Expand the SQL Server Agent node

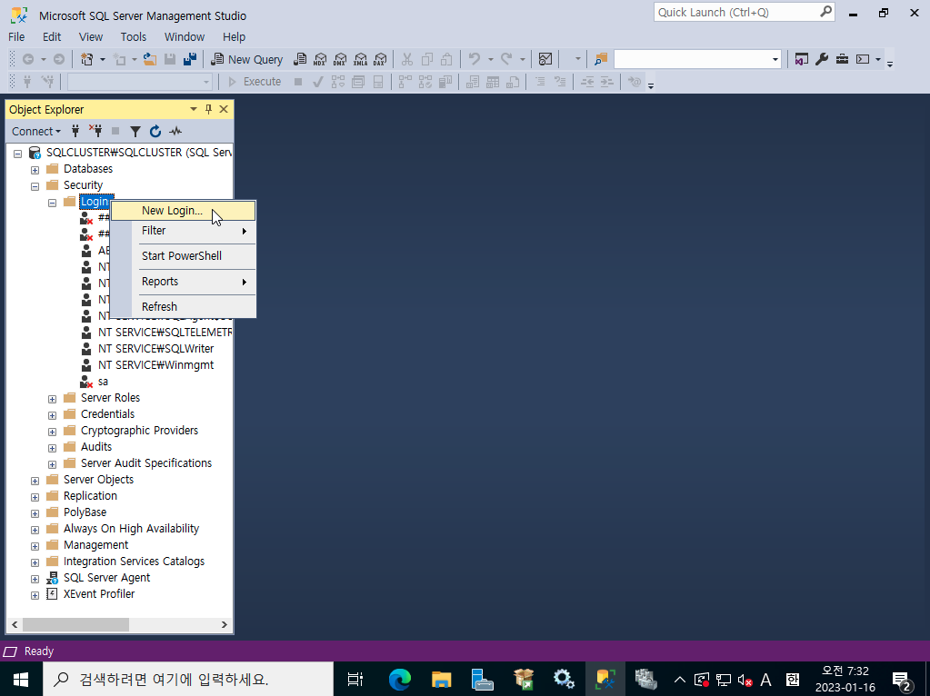coord(35,579)
